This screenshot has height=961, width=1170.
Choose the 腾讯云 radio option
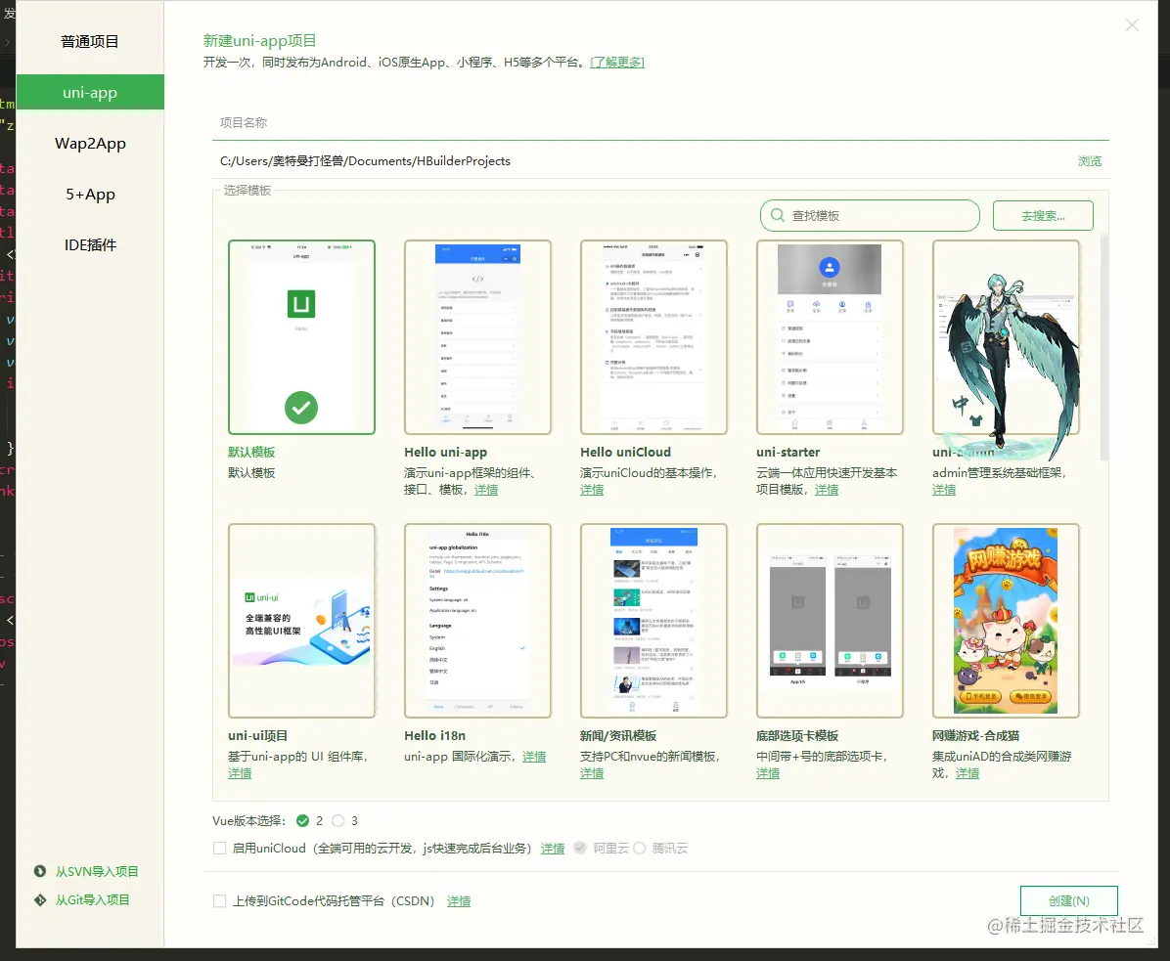point(640,849)
